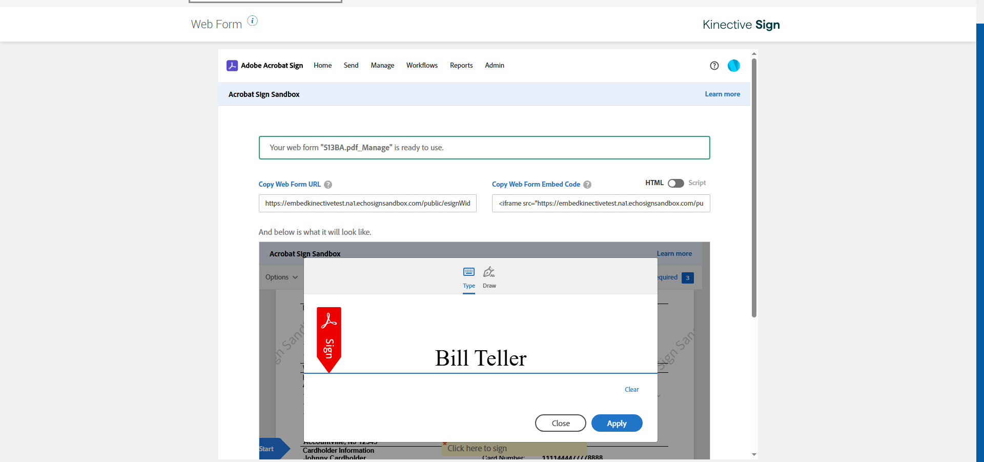Click the HTML label beside the toggle
Image resolution: width=984 pixels, height=462 pixels.
tap(654, 183)
